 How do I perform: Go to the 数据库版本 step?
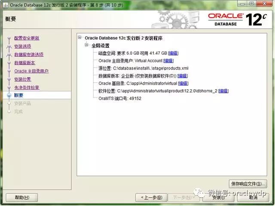[x=25, y=63]
